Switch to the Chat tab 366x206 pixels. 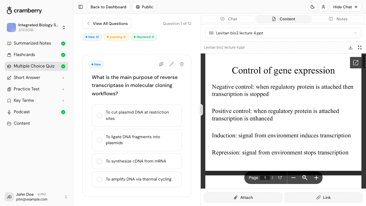228,19
